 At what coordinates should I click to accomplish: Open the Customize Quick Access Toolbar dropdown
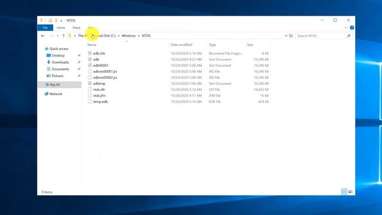coord(61,21)
